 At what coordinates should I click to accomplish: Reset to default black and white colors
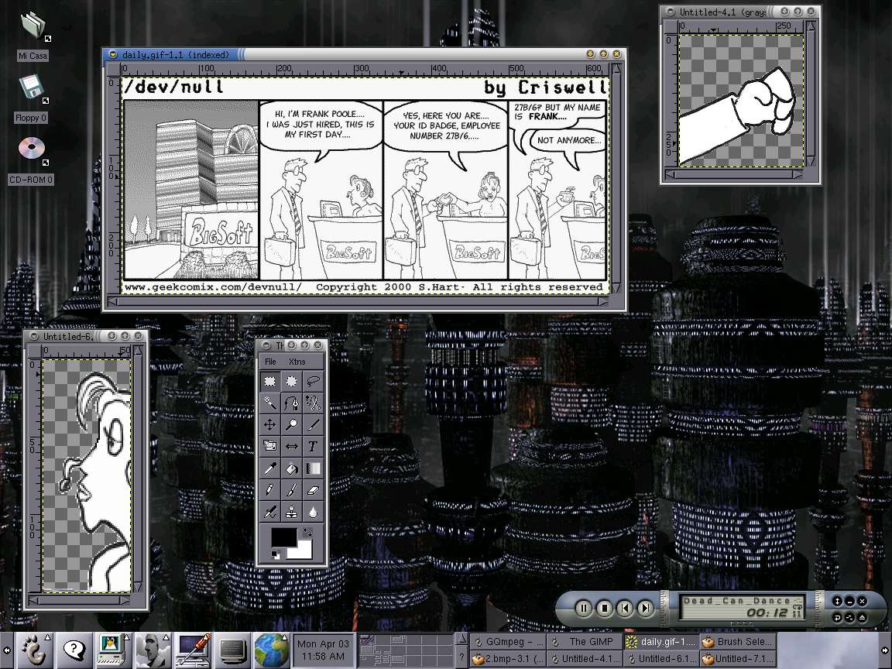tap(276, 554)
